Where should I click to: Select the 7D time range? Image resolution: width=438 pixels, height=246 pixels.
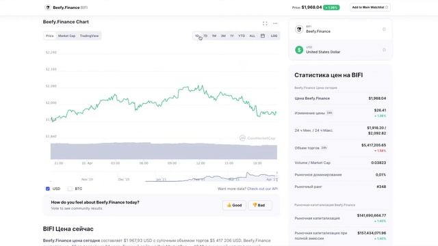point(205,36)
